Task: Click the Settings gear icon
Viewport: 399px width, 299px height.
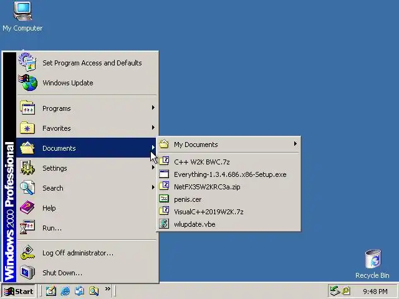Action: [x=27, y=168]
